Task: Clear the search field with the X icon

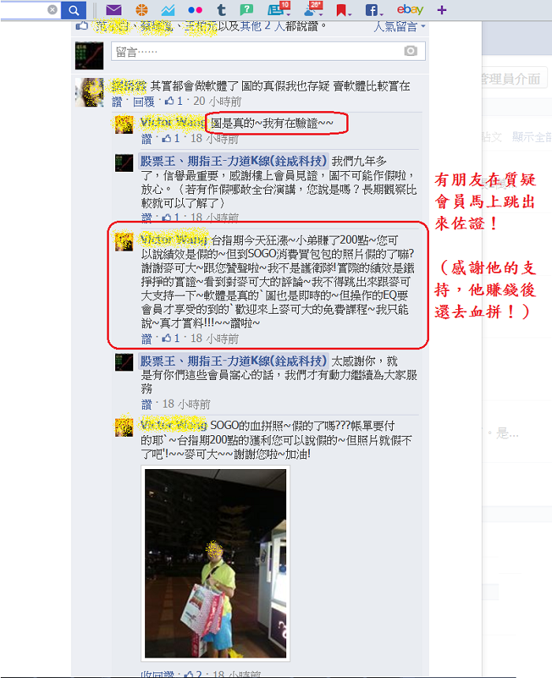Action: click(52, 9)
